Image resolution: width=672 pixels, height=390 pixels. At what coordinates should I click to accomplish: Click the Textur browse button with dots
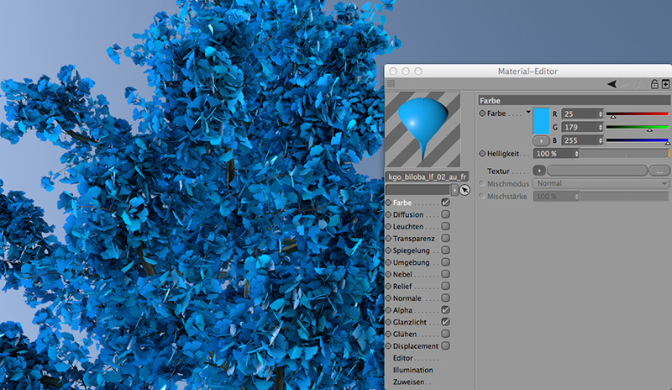659,171
